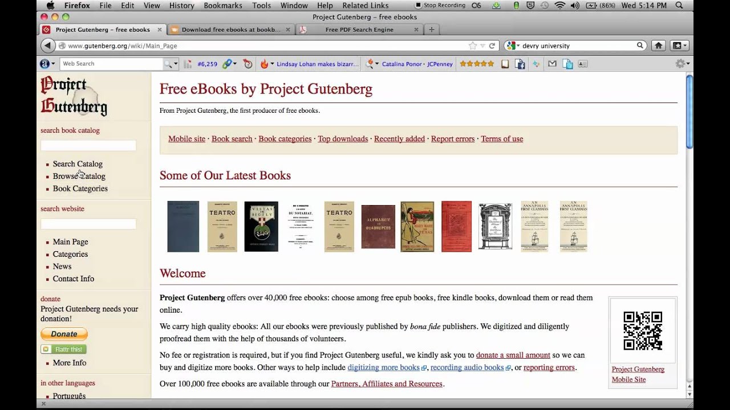Open the browser home page icon
This screenshot has width=730, height=410.
658,46
